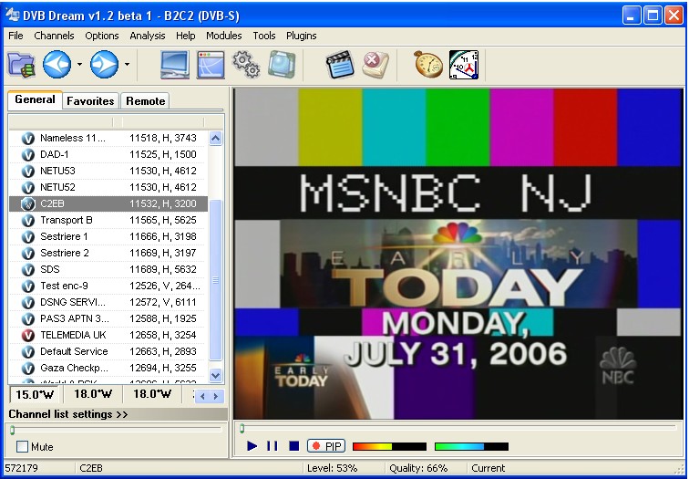Toggle the PIP button
The width and height of the screenshot is (689, 479).
click(x=326, y=446)
